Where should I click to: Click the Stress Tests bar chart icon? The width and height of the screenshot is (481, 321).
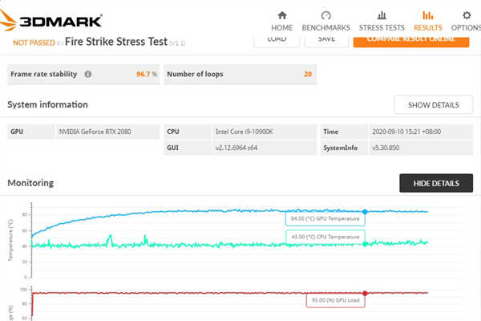[382, 15]
